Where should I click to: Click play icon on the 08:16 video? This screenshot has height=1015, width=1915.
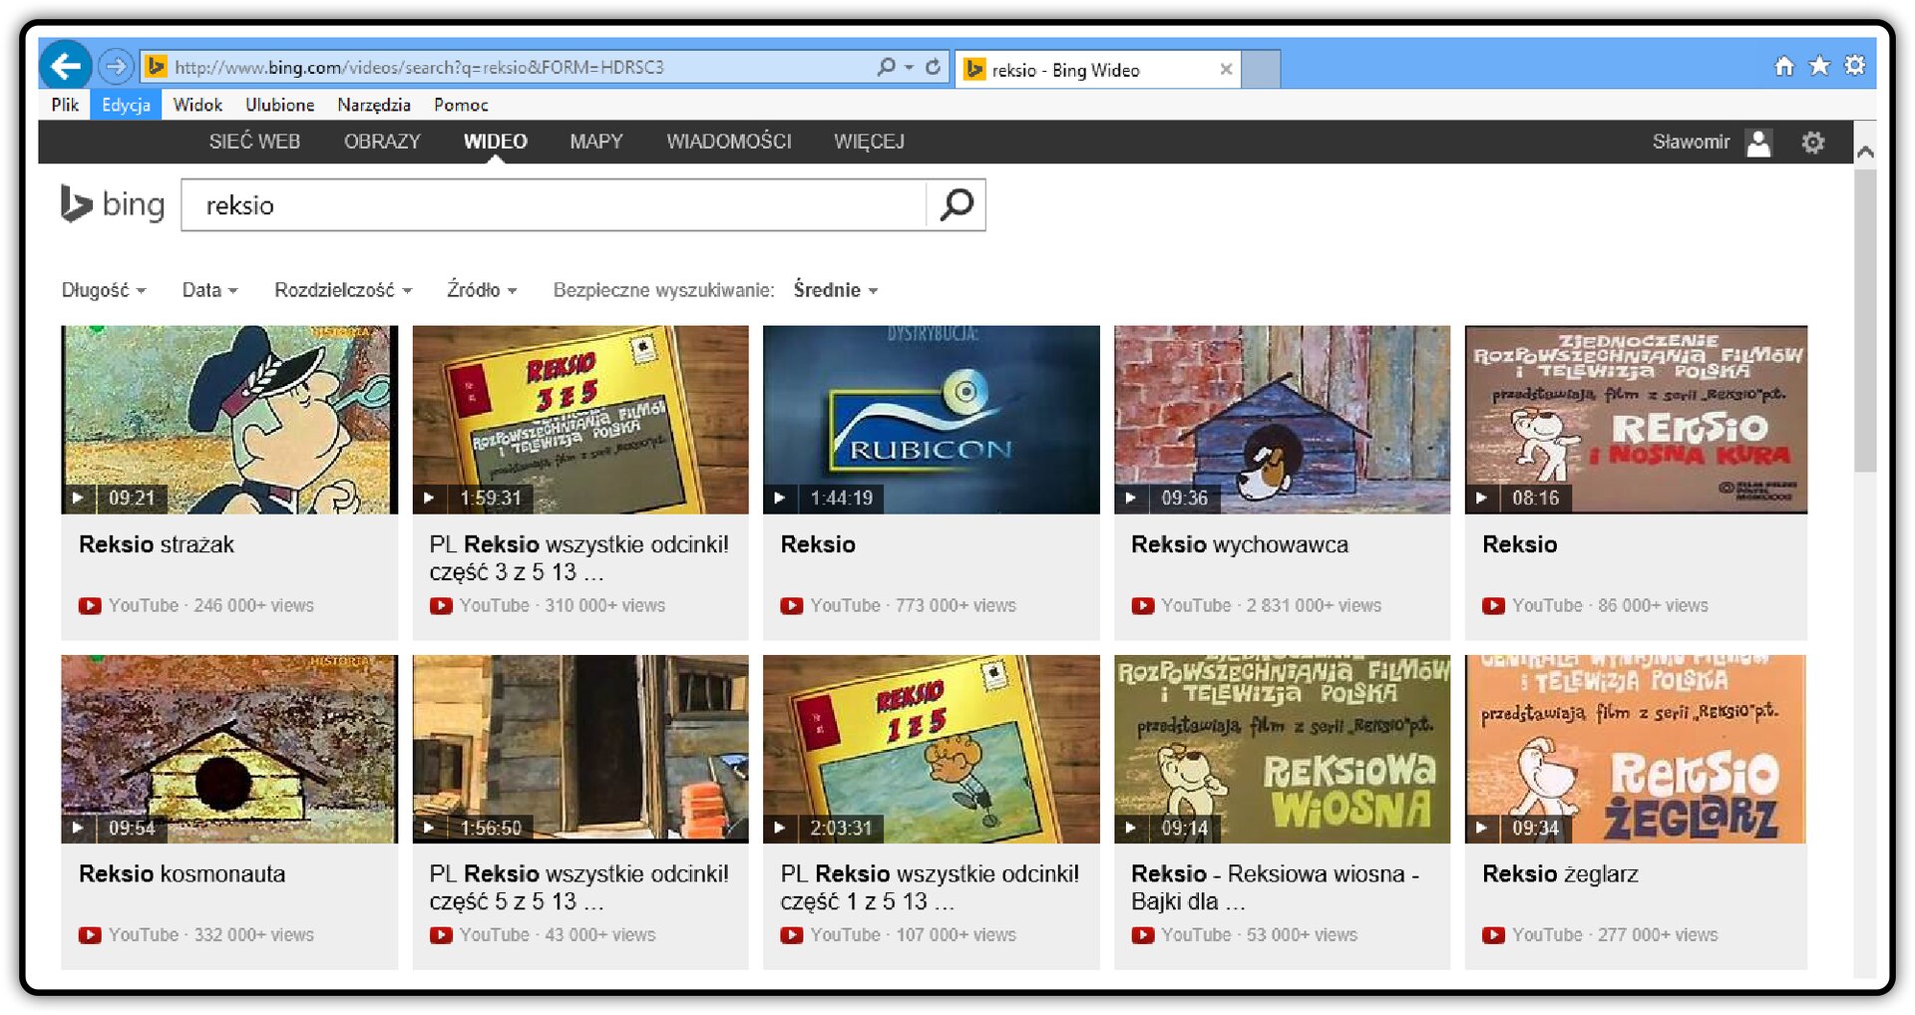pyautogui.click(x=1481, y=498)
